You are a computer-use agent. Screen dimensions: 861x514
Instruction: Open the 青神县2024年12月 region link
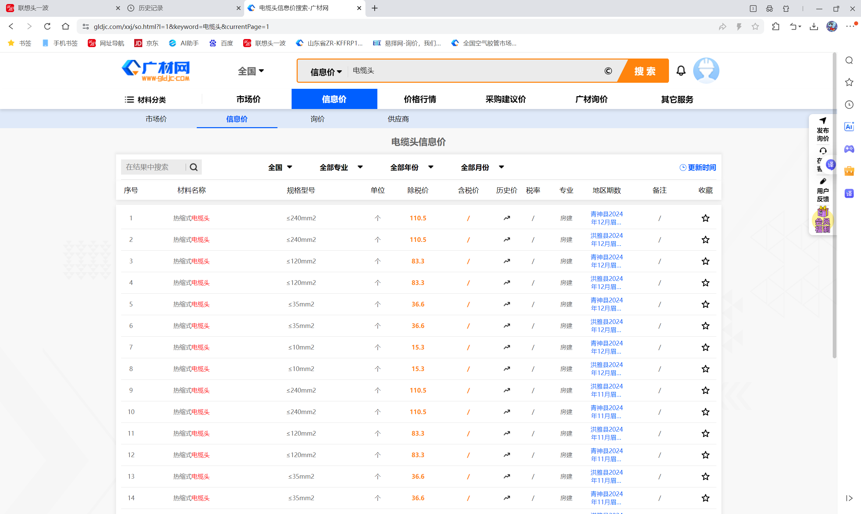[x=606, y=218]
